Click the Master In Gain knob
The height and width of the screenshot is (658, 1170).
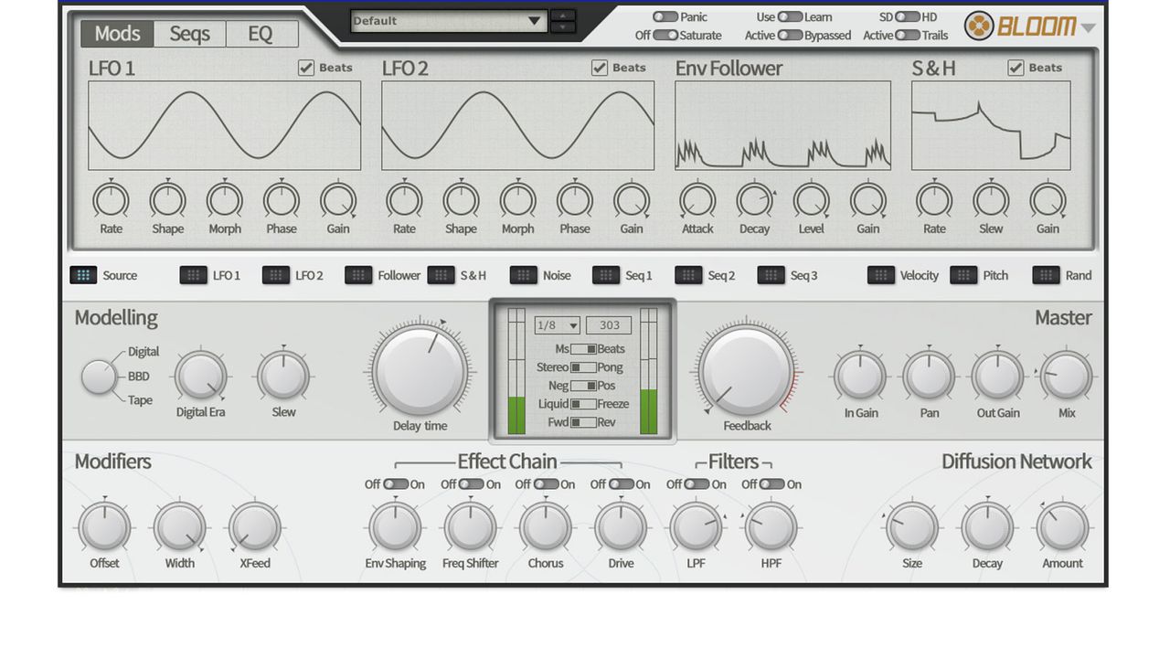(860, 376)
